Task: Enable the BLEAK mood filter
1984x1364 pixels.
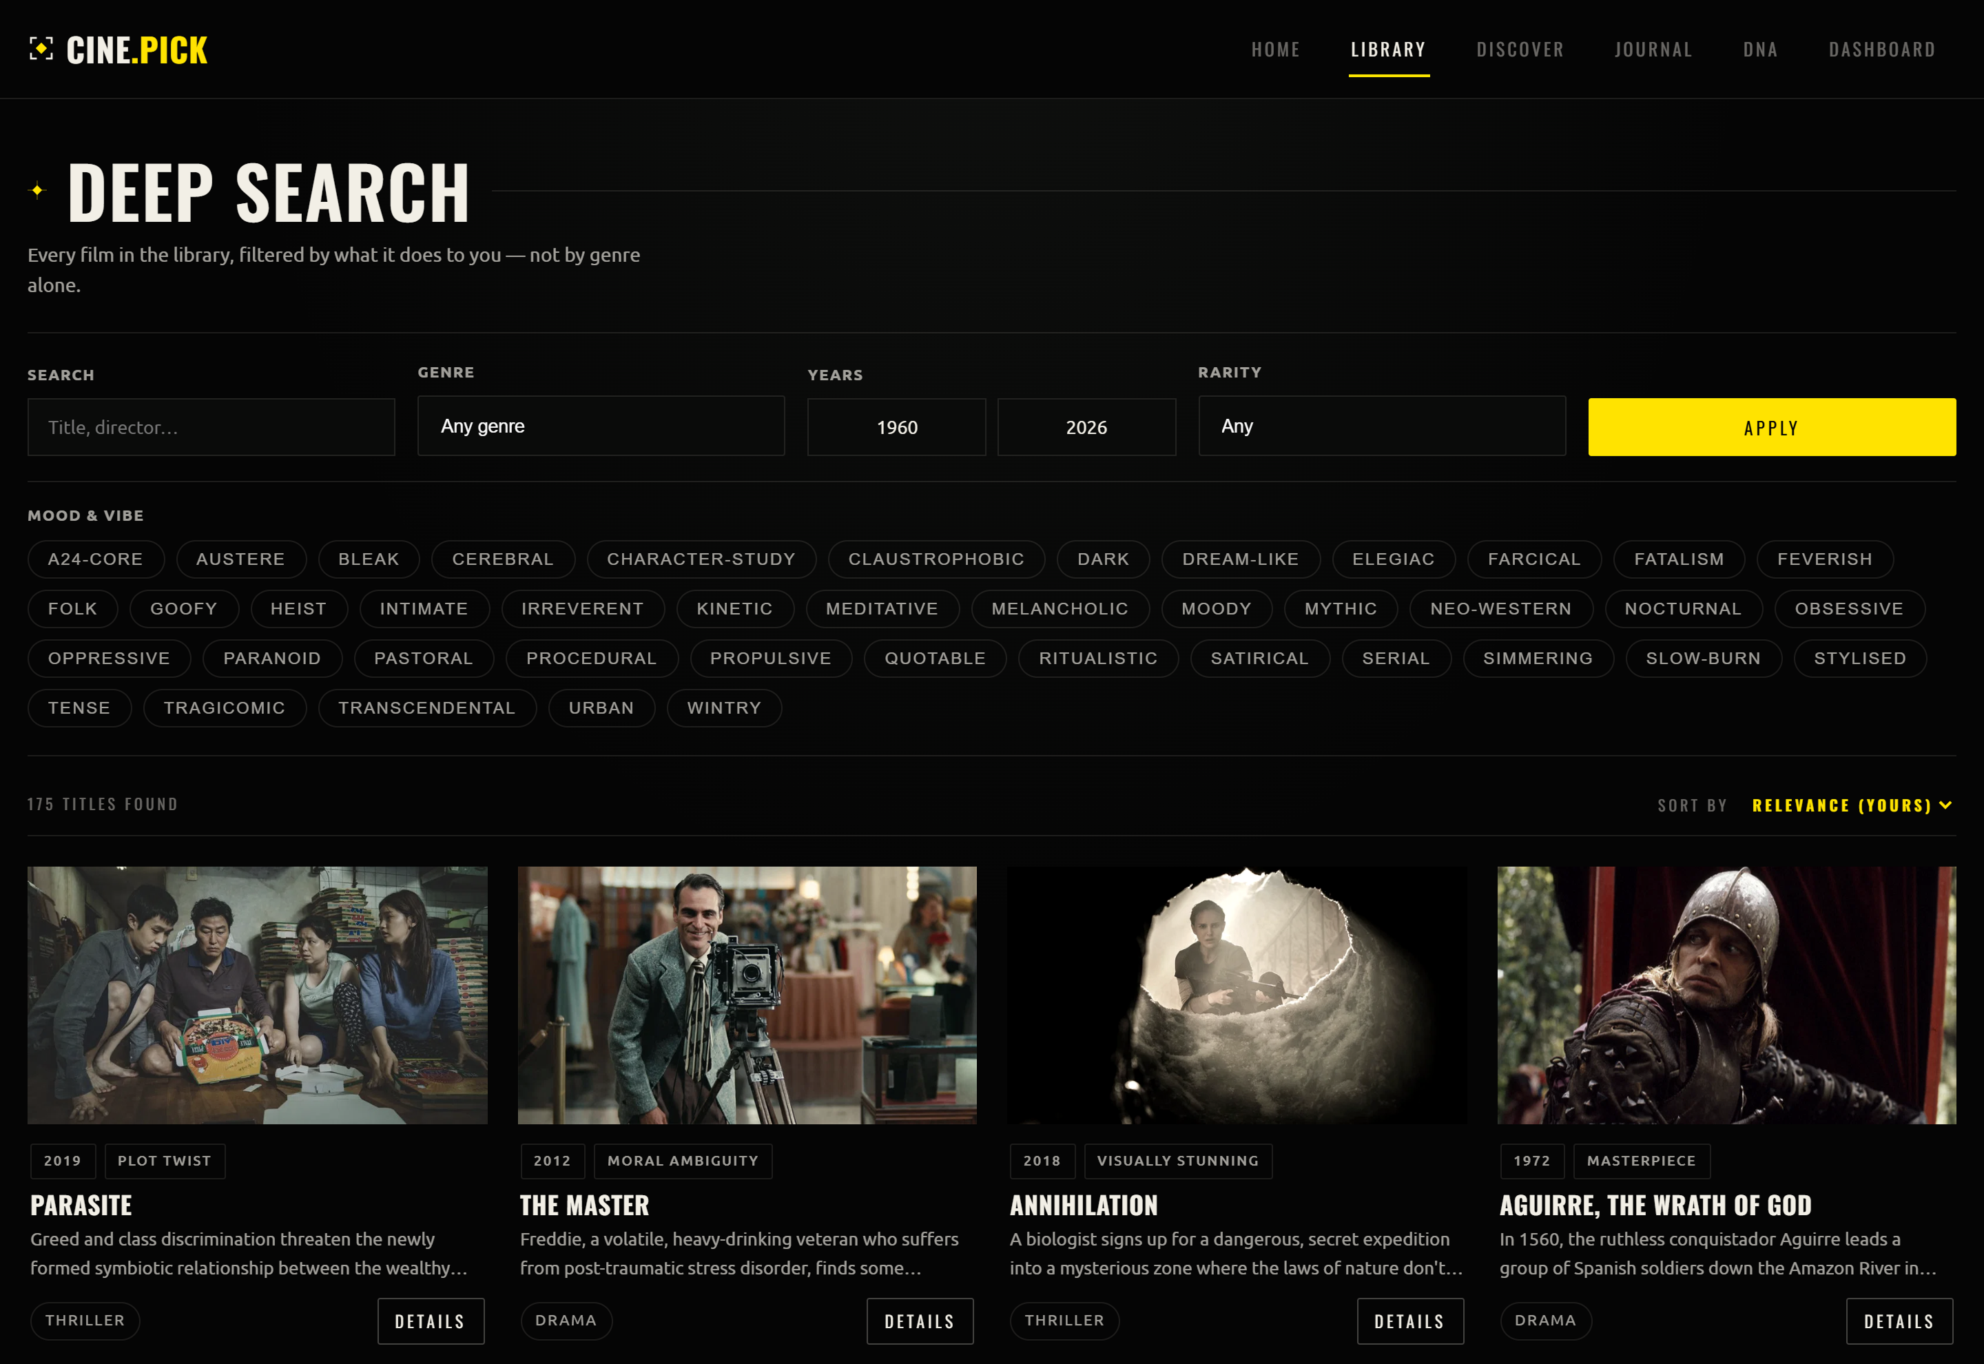Action: point(369,559)
